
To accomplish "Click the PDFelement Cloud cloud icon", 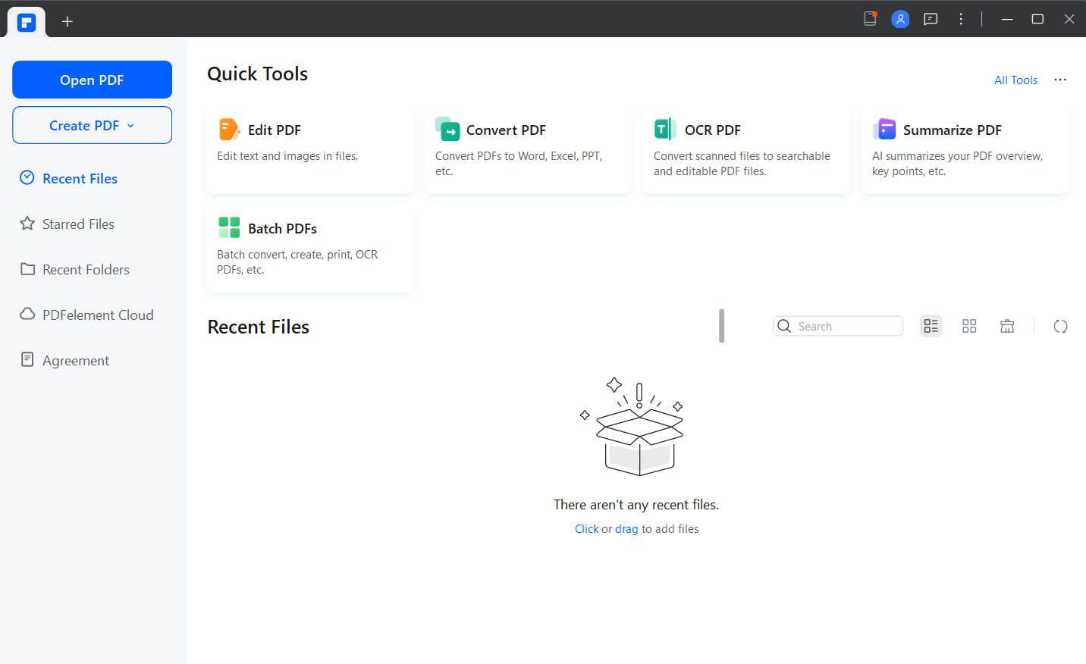I will (x=27, y=314).
